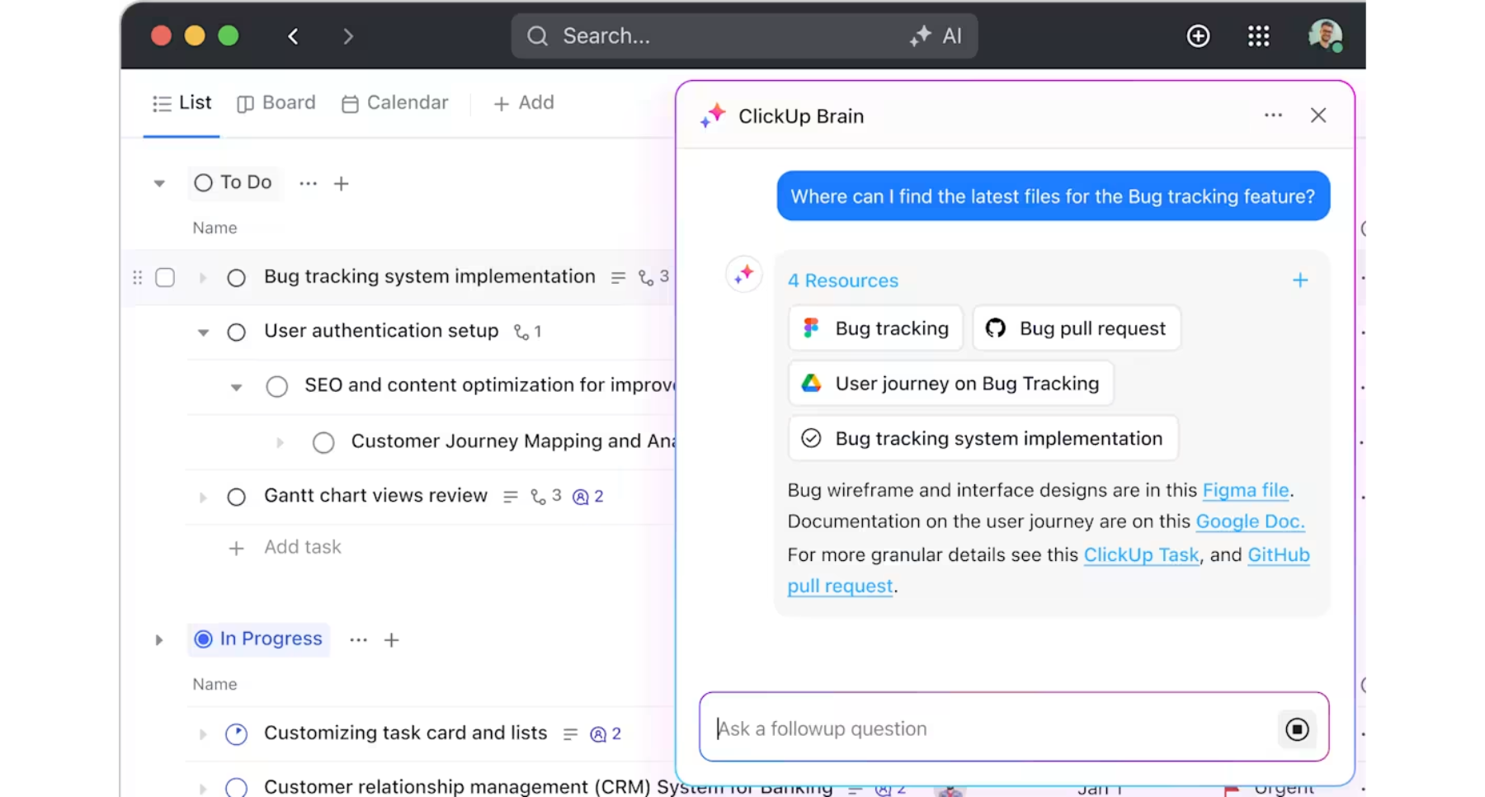
Task: Check the Bug tracking system implementation checkbox
Action: pyautogui.click(x=165, y=277)
